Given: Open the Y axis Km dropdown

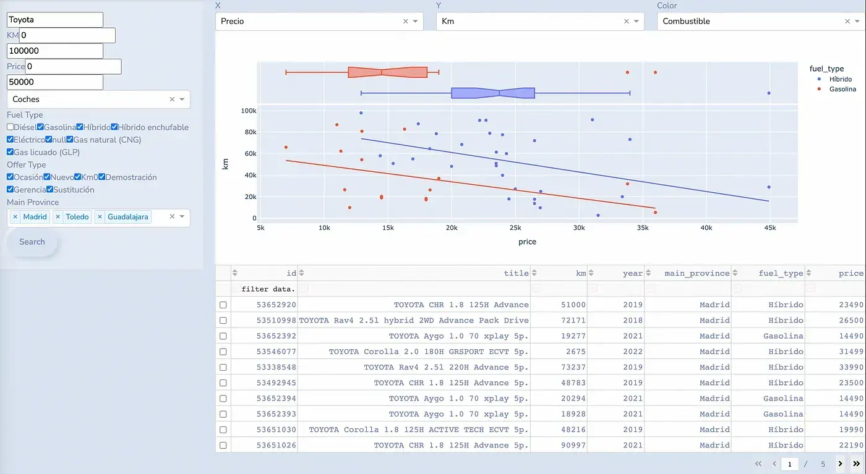Looking at the screenshot, I should click(636, 21).
